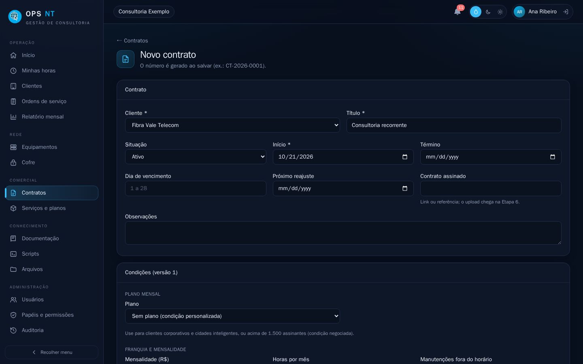
Task: Open Scripts terminal icon
Action: click(13, 254)
